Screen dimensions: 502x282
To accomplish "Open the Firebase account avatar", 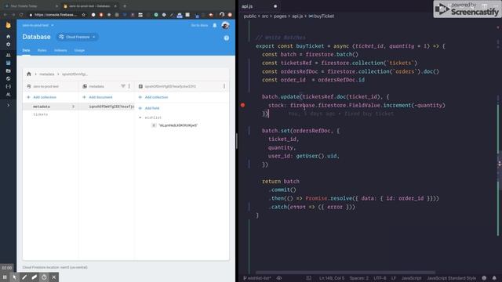I will point(225,25).
